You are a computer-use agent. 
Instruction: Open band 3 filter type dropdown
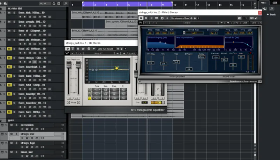pos(100,98)
